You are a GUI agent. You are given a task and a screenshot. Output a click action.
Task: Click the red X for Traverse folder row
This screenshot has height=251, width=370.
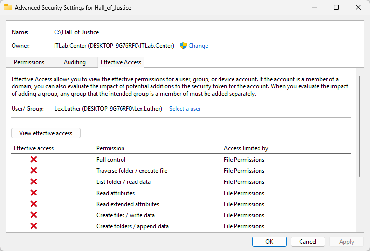[x=34, y=171]
